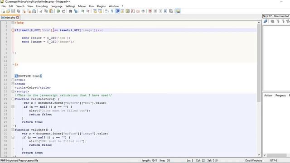Cut selection using scissors icon
This screenshot has width=290, height=163.
tap(41, 11)
